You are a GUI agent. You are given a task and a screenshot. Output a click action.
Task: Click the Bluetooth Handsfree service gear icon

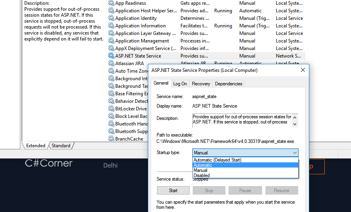tap(111, 124)
